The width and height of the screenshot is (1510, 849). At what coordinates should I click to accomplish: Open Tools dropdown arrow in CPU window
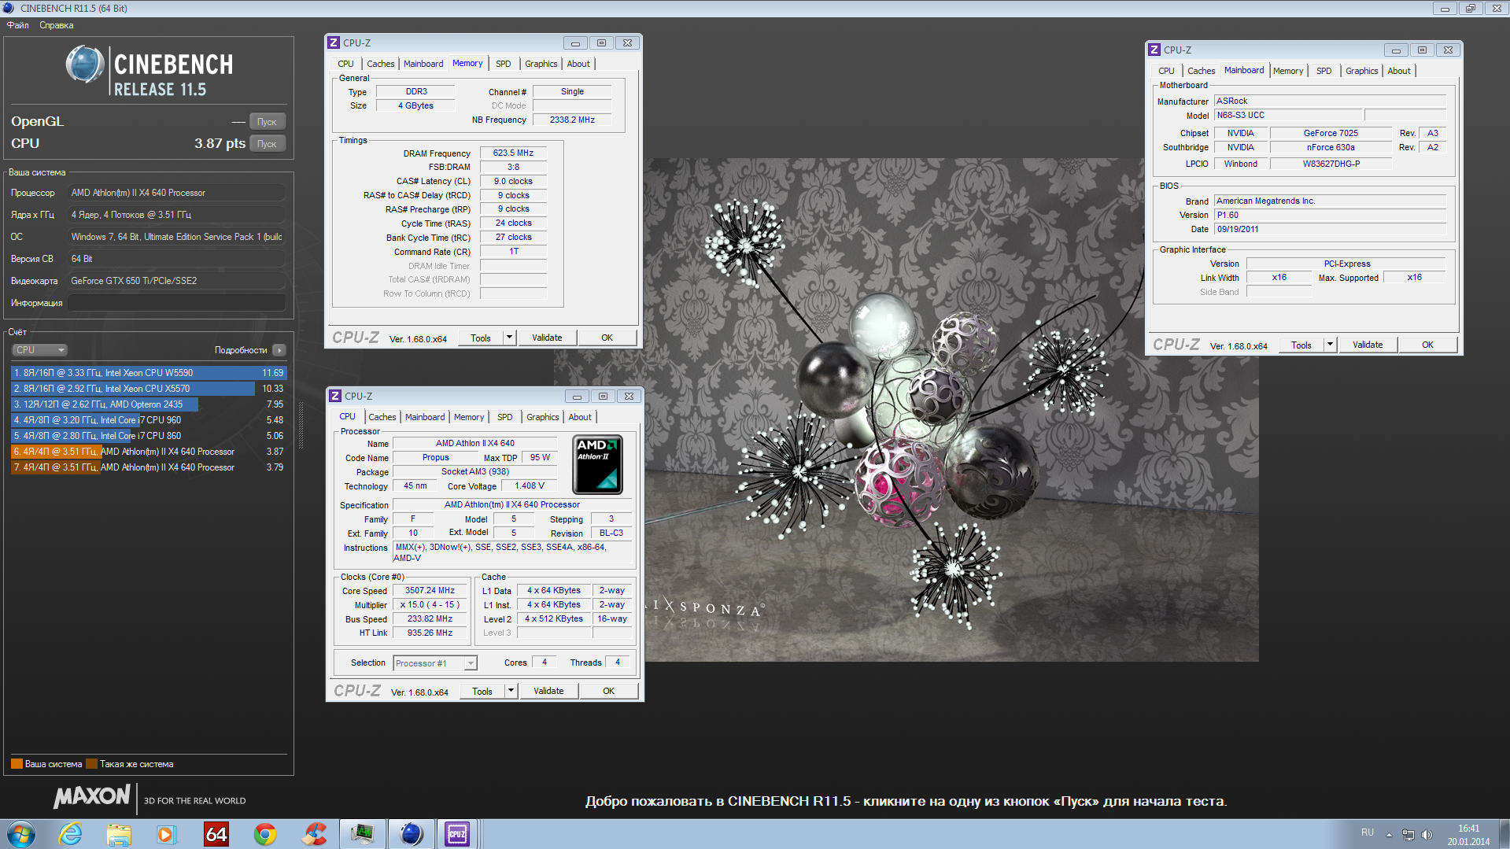click(511, 691)
